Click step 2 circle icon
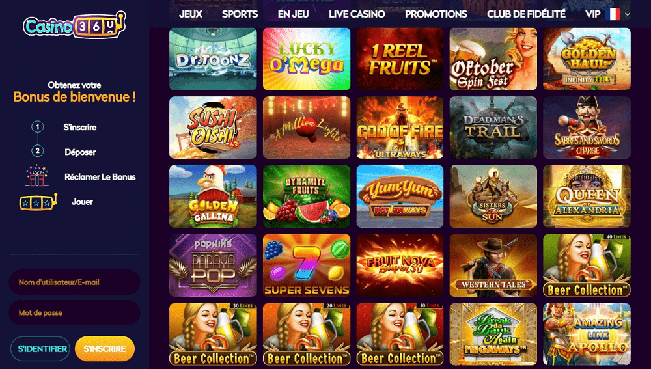The image size is (651, 369). click(x=38, y=151)
